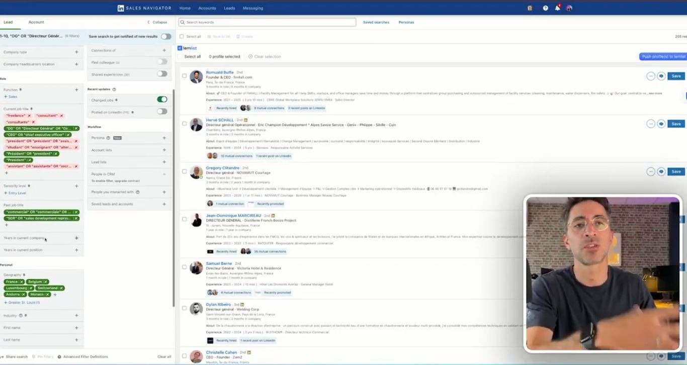This screenshot has height=365, width=687.
Task: Remove the Andorra geography chip
Action: tap(24, 294)
